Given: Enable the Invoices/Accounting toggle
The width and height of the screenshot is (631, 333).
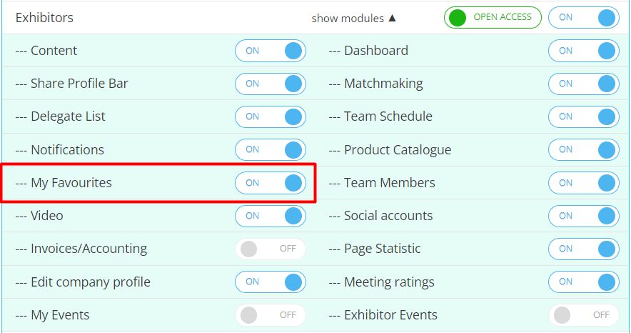Looking at the screenshot, I should [270, 249].
